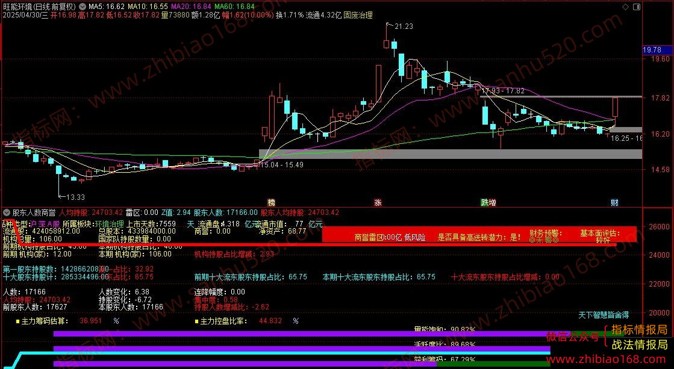Select the MA10: 16.55 indicator label

tap(148, 7)
